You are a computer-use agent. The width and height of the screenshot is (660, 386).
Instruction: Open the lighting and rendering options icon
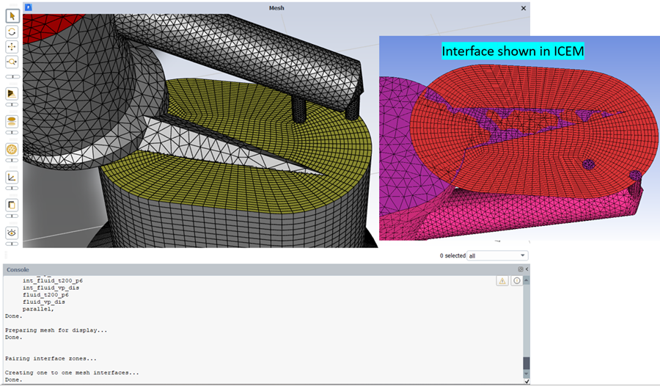click(x=12, y=93)
